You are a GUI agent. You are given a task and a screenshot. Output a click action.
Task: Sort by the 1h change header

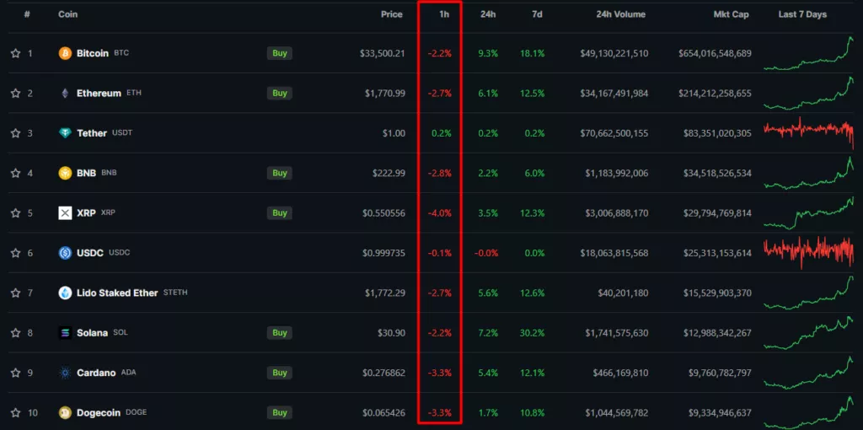point(444,14)
